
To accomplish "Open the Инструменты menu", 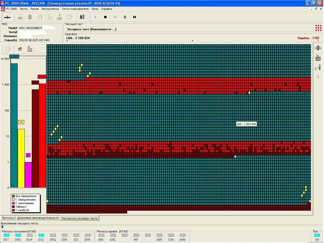I will [50, 9].
